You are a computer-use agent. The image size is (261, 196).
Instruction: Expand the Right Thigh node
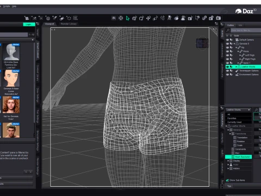click(240, 59)
